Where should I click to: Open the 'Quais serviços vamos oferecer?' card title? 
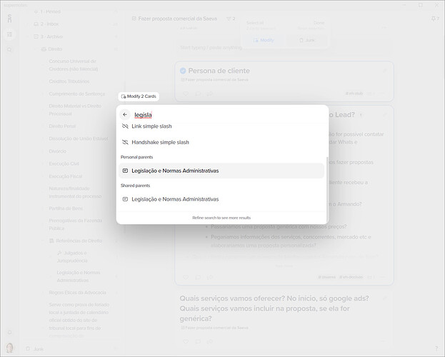(274, 308)
